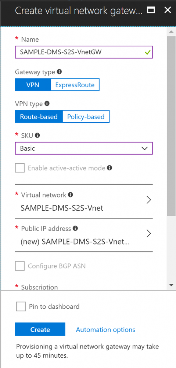Viewport: 176px width, 368px height.
Task: Open Automation options link
Action: coord(105,330)
